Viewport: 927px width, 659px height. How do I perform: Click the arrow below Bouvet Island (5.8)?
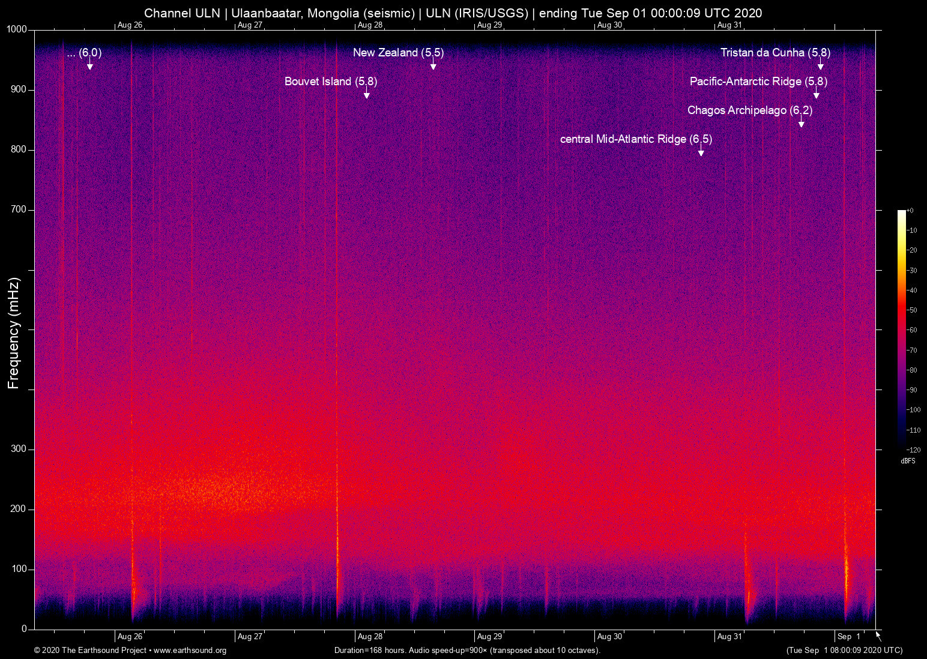tap(366, 94)
